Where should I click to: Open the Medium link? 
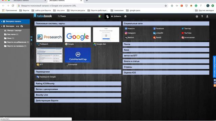coord(129,37)
